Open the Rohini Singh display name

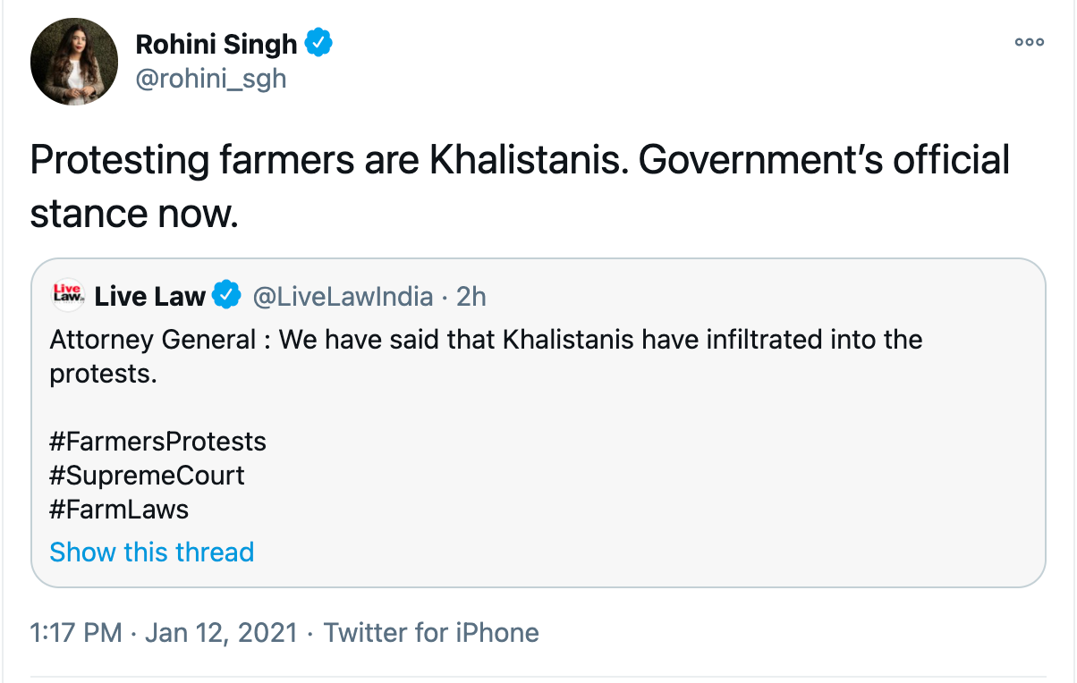tap(216, 43)
